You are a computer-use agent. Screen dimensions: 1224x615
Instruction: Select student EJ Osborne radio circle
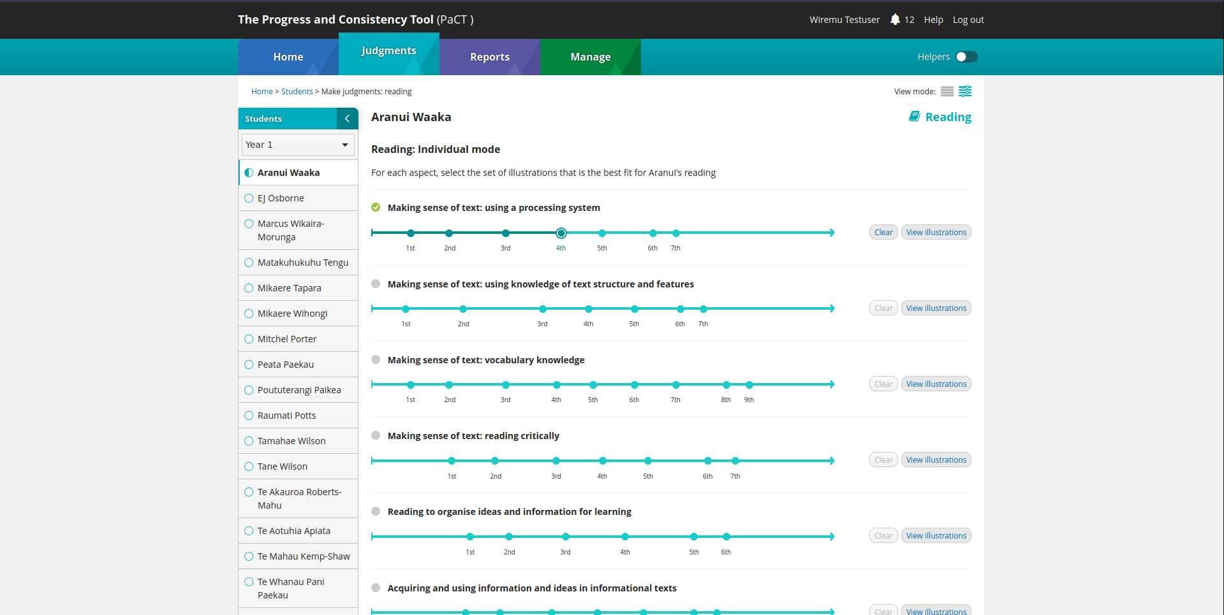(x=249, y=198)
